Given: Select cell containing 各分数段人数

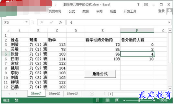Looking at the screenshot, I should point(137,40).
